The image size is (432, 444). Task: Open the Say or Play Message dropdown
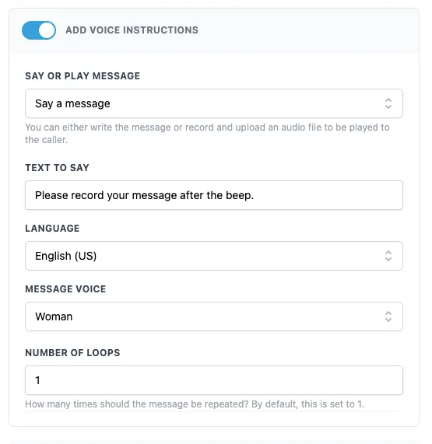[x=214, y=103]
